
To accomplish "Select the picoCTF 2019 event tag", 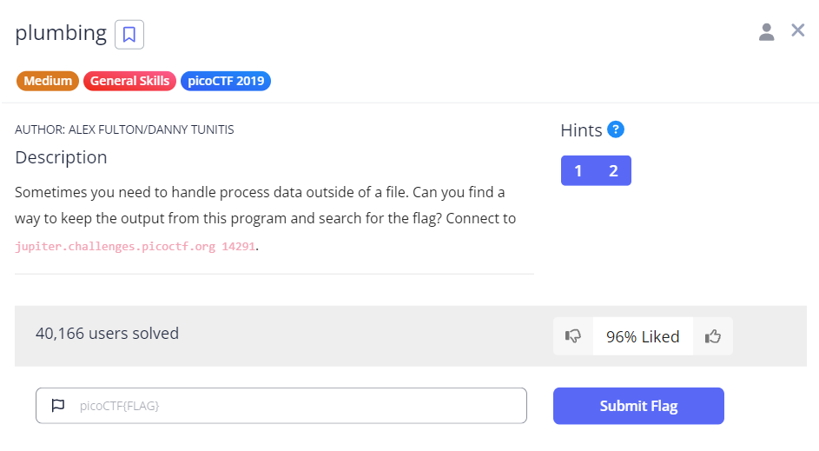I will [226, 81].
